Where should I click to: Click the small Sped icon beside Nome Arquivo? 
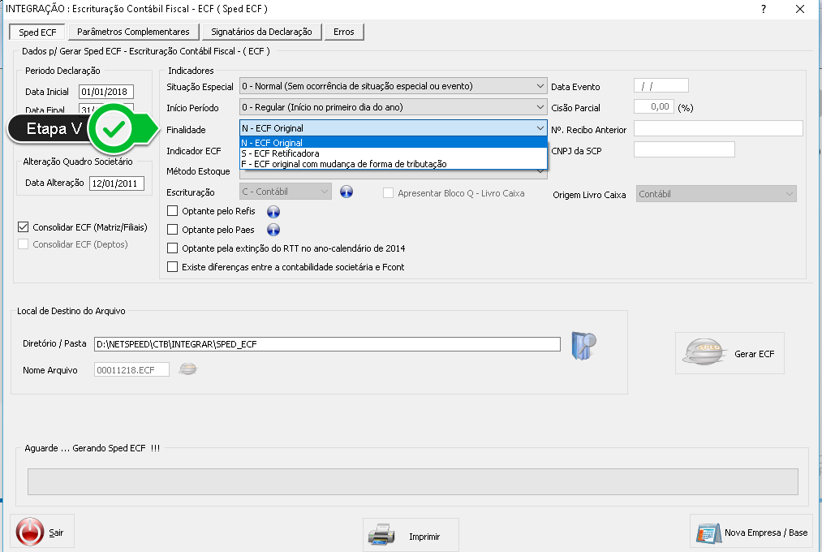[188, 369]
